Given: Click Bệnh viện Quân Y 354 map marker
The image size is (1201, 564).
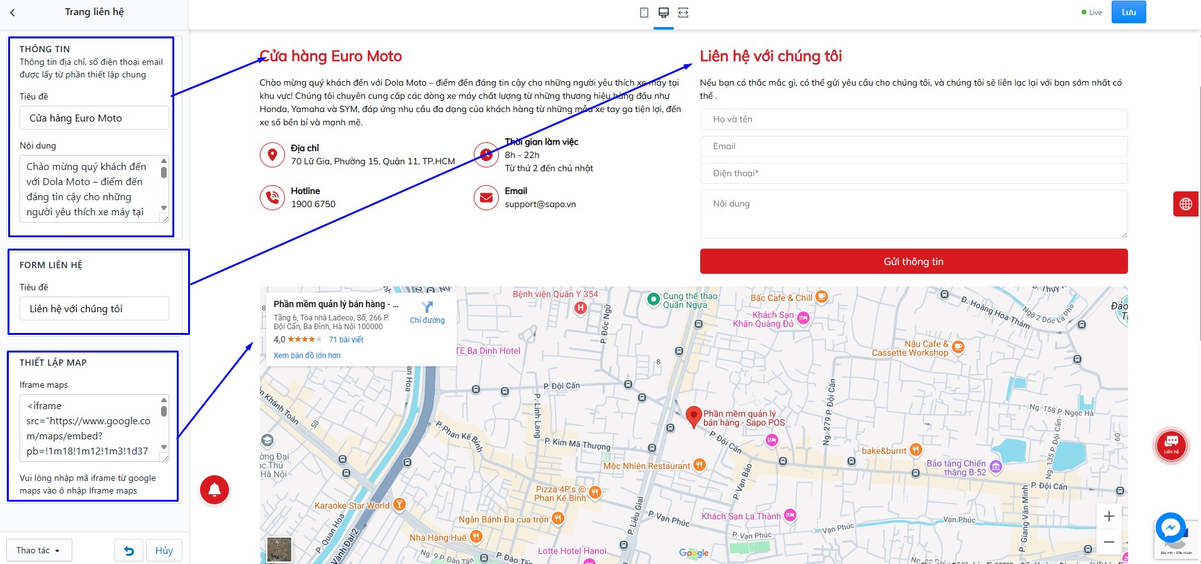Looking at the screenshot, I should click(x=581, y=308).
